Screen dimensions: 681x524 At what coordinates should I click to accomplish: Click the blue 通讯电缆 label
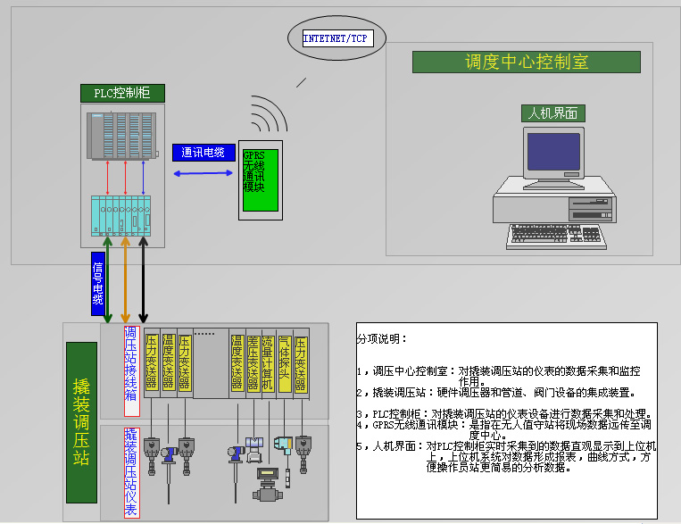tap(203, 153)
